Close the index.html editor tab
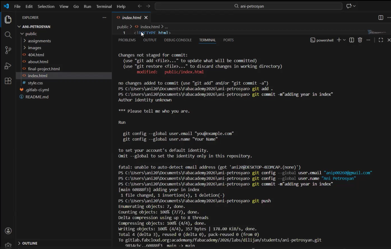Viewport: 391px width, 249px height. [x=146, y=17]
